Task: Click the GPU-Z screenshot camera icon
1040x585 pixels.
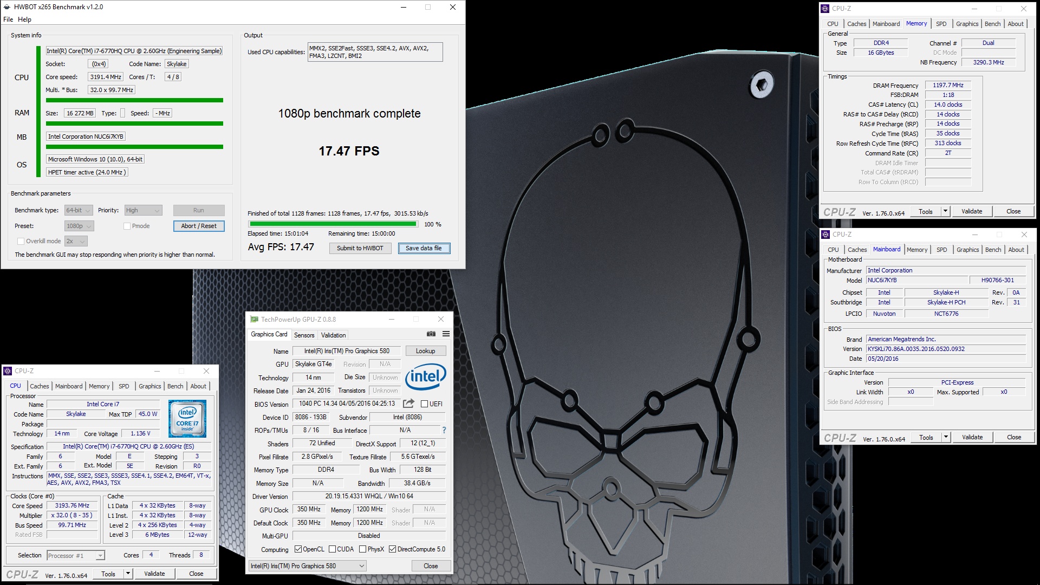Action: click(x=431, y=334)
